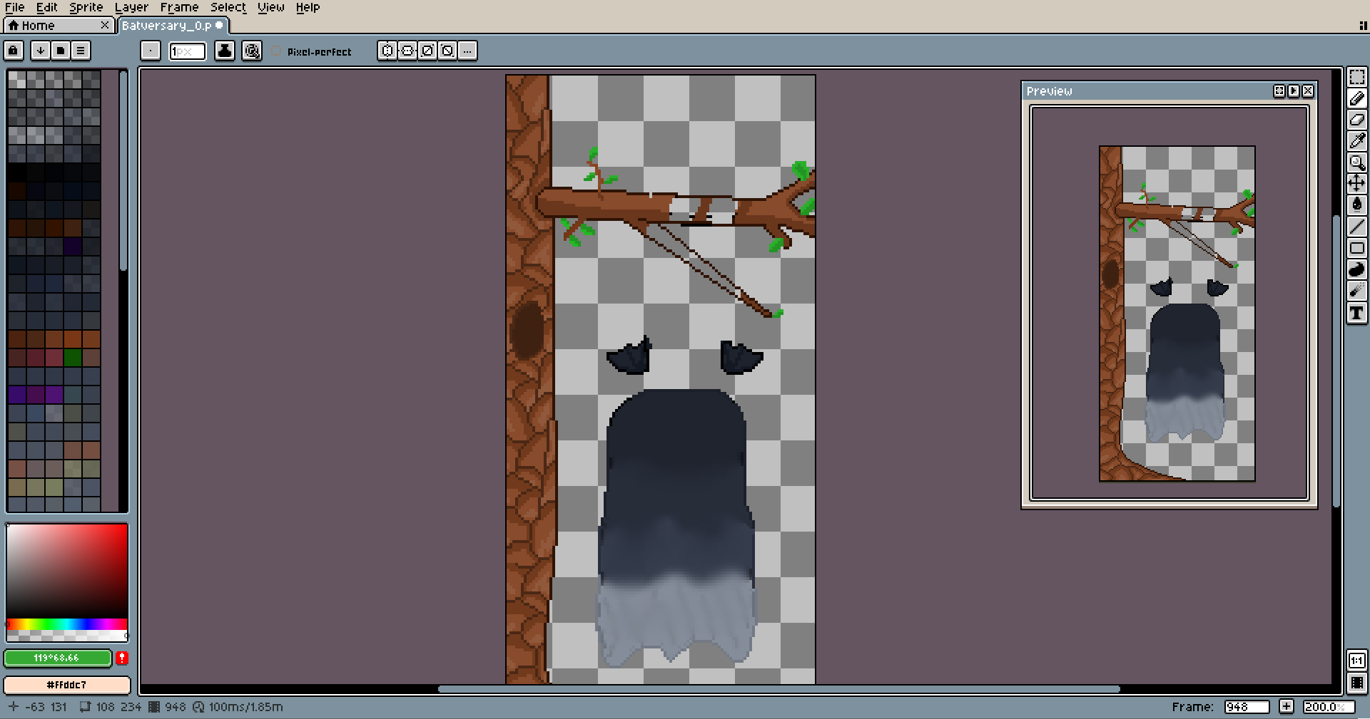This screenshot has height=719, width=1370.
Task: Open the palette options menu button
Action: pos(81,51)
